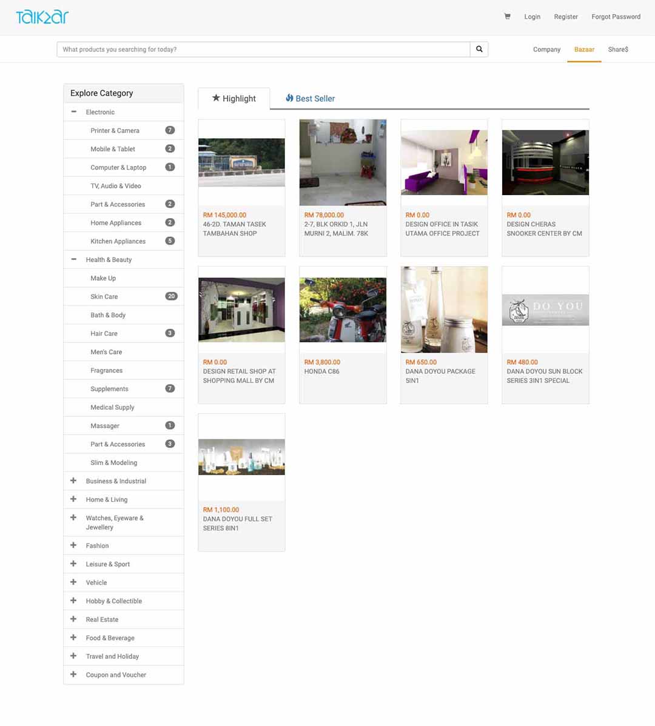Expand the Vehicle category plus icon
The height and width of the screenshot is (726, 655).
point(73,582)
